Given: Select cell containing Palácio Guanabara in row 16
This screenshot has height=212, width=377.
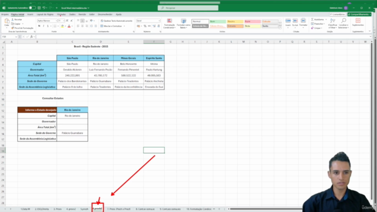Looking at the screenshot, I should [x=72, y=133].
